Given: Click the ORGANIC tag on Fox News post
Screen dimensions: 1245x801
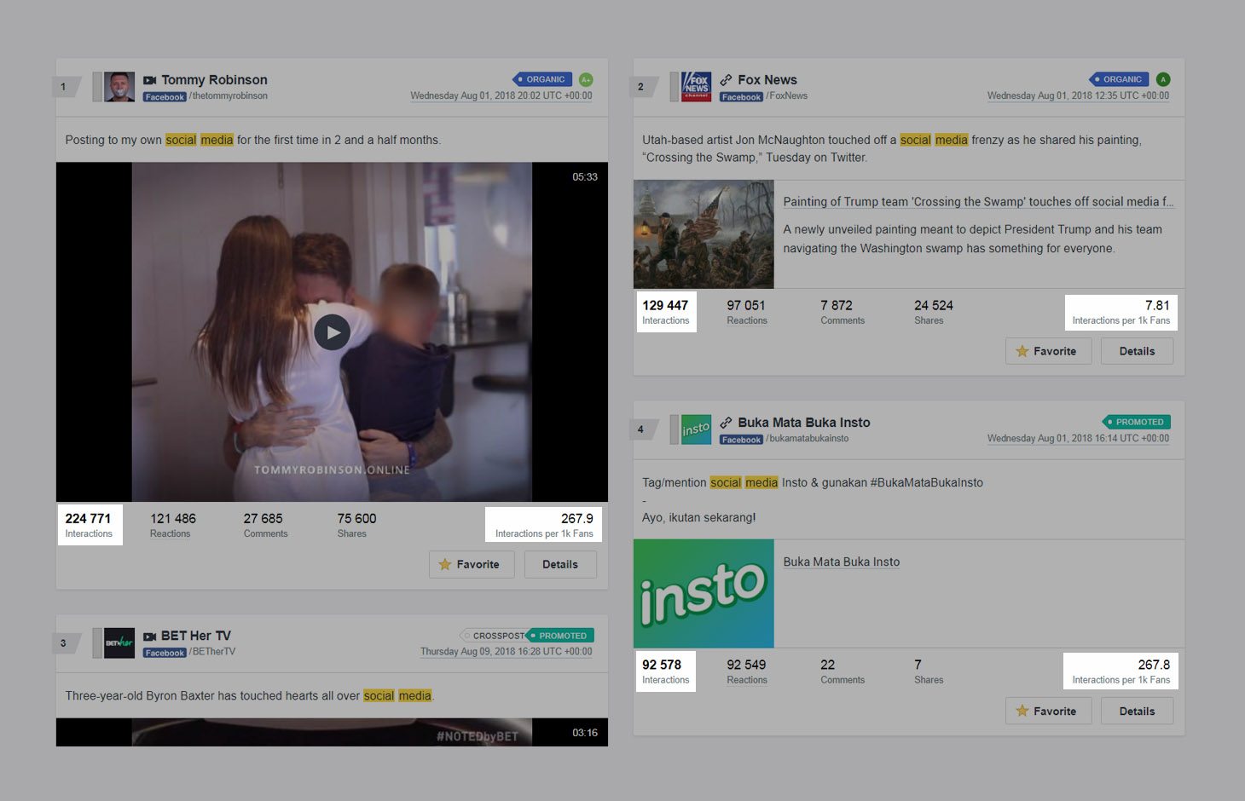Looking at the screenshot, I should point(1120,79).
